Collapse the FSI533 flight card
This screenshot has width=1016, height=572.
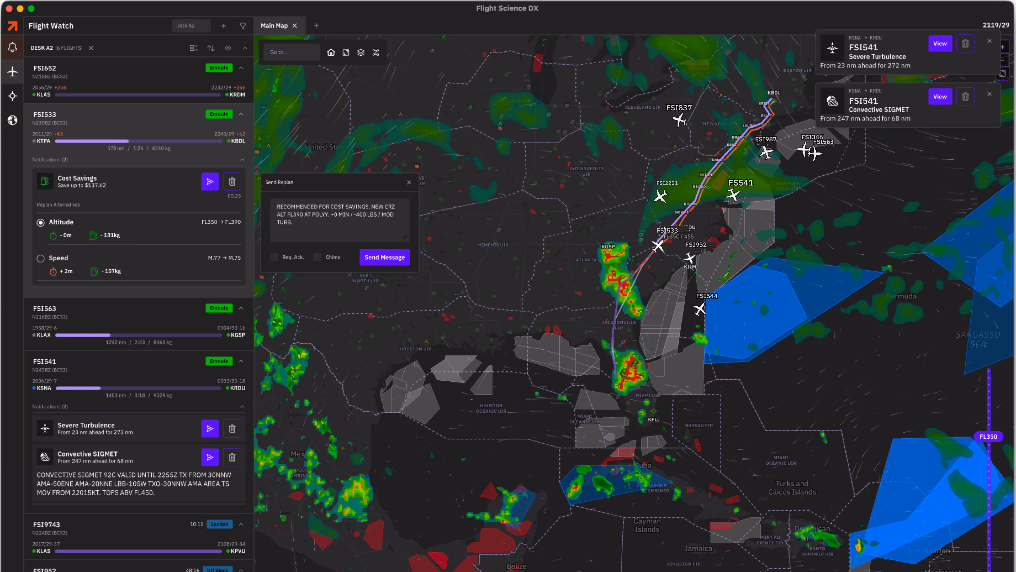(241, 114)
